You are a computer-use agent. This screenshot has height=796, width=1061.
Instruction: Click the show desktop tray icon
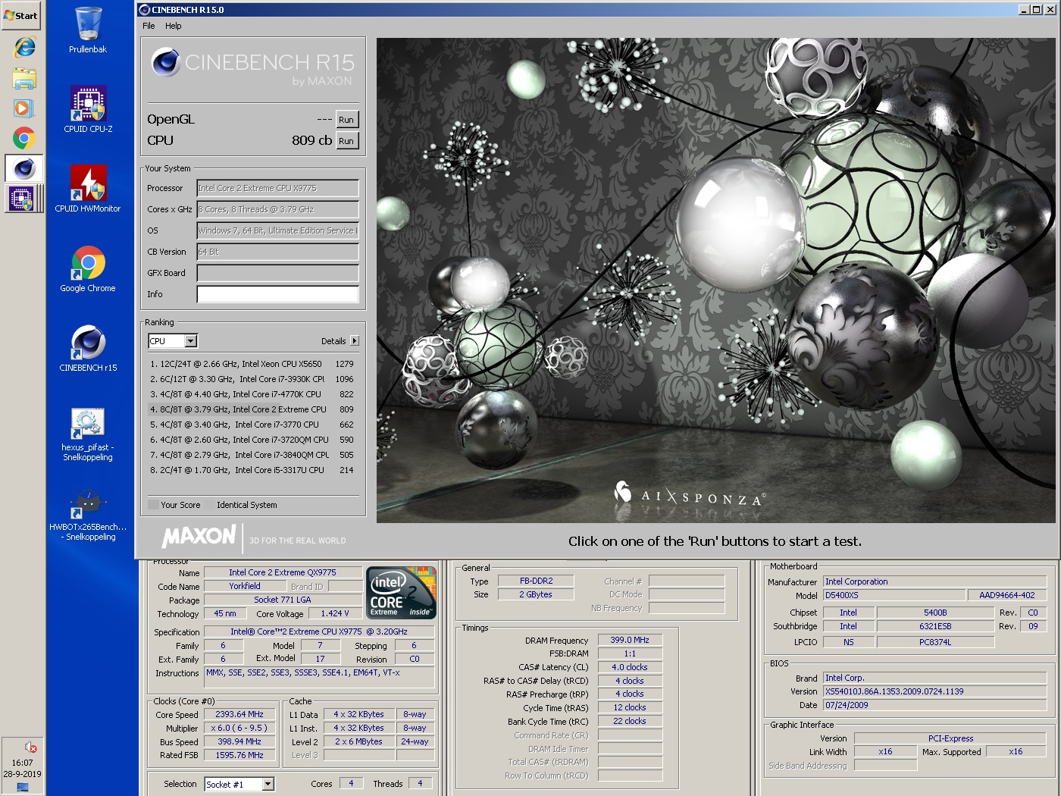pos(23,787)
